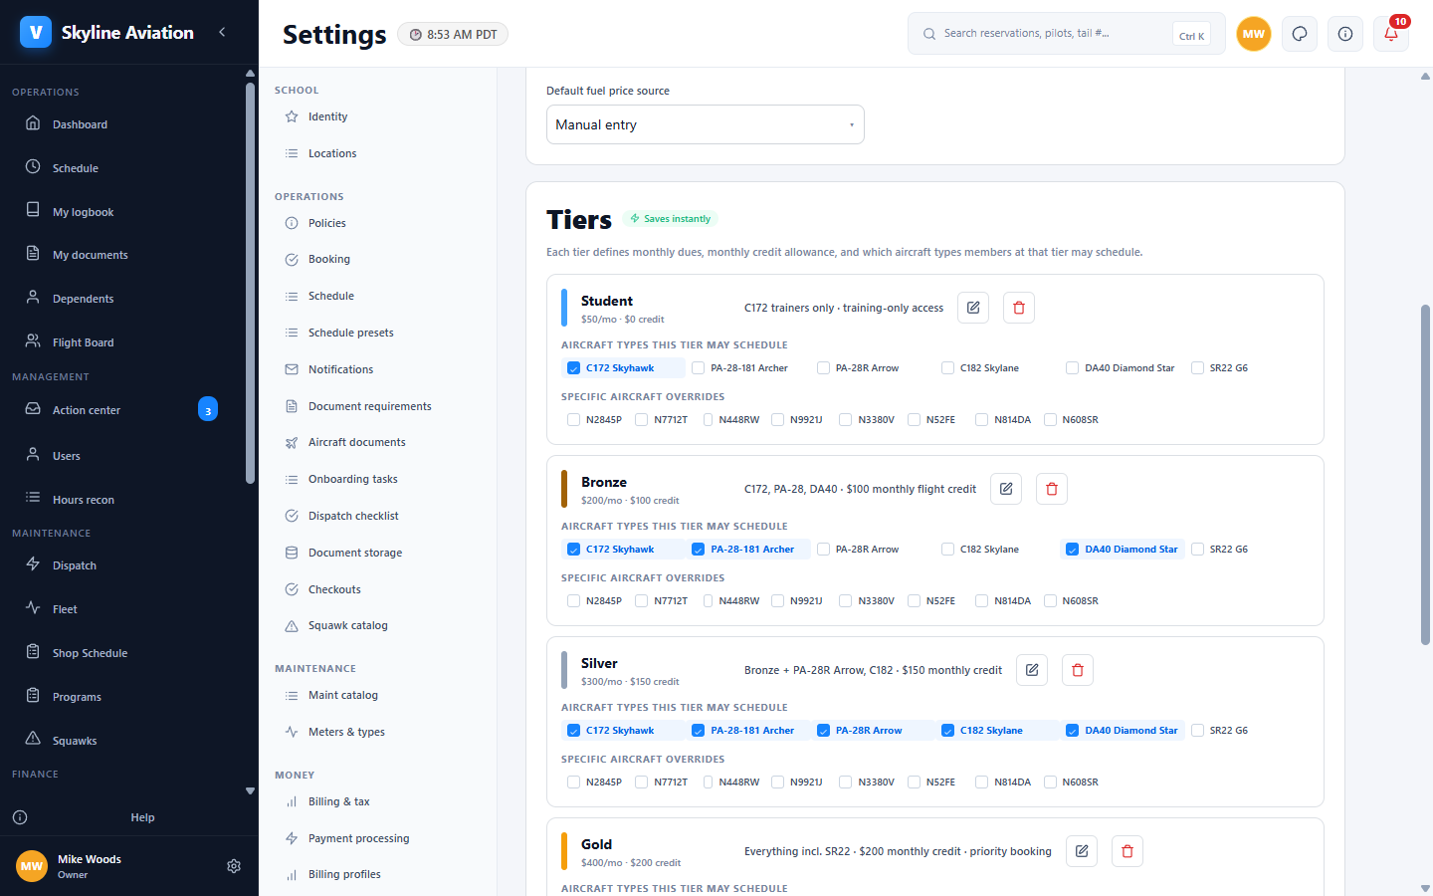
Task: Open Billing profiles settings
Action: click(x=378, y=874)
